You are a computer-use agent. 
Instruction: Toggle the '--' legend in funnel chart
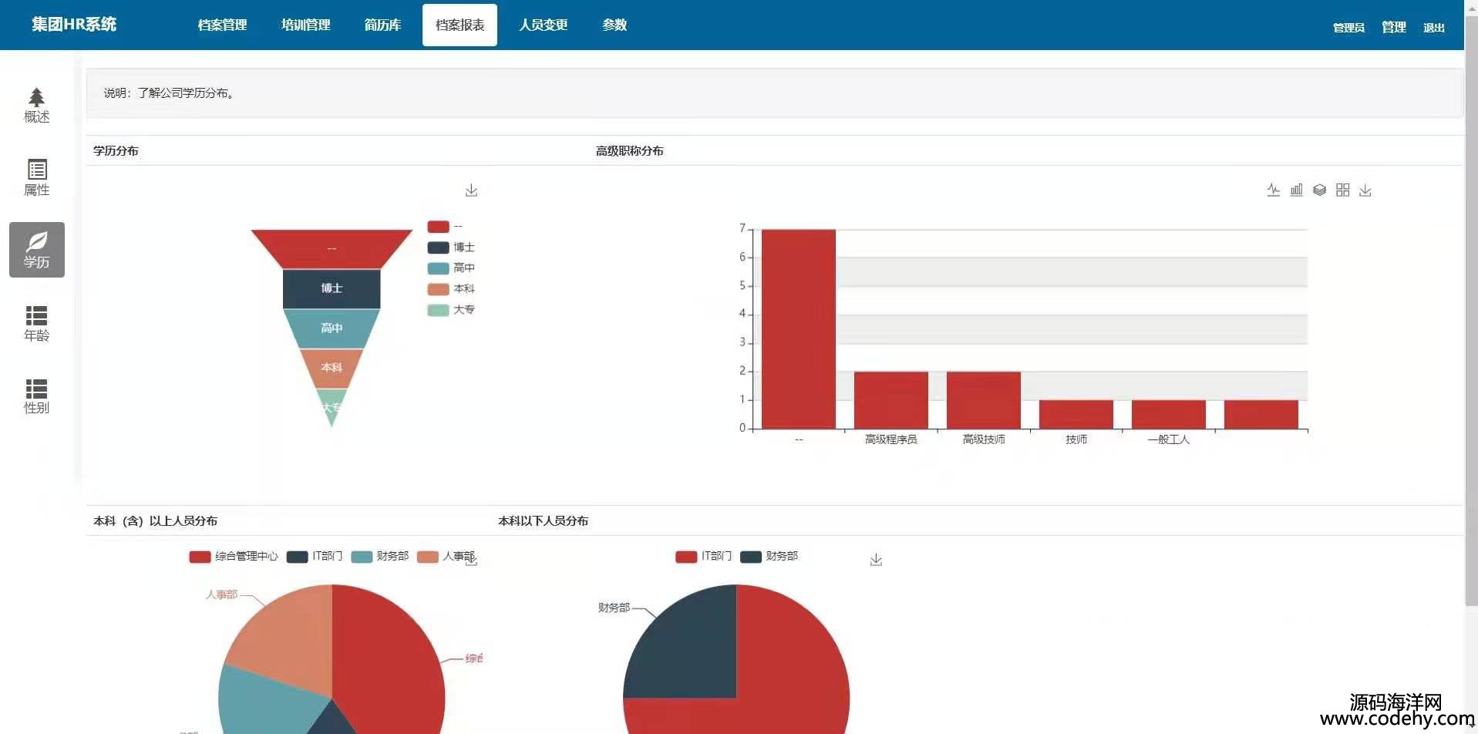point(445,227)
